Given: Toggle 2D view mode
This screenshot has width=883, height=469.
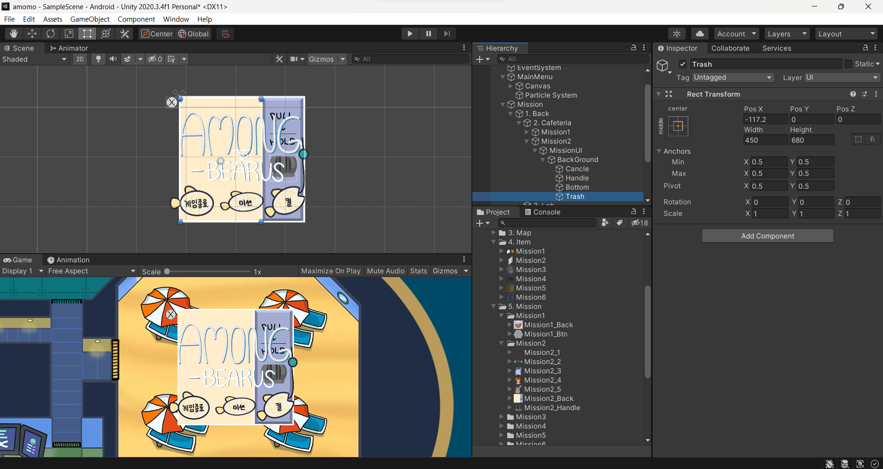Looking at the screenshot, I should point(80,59).
